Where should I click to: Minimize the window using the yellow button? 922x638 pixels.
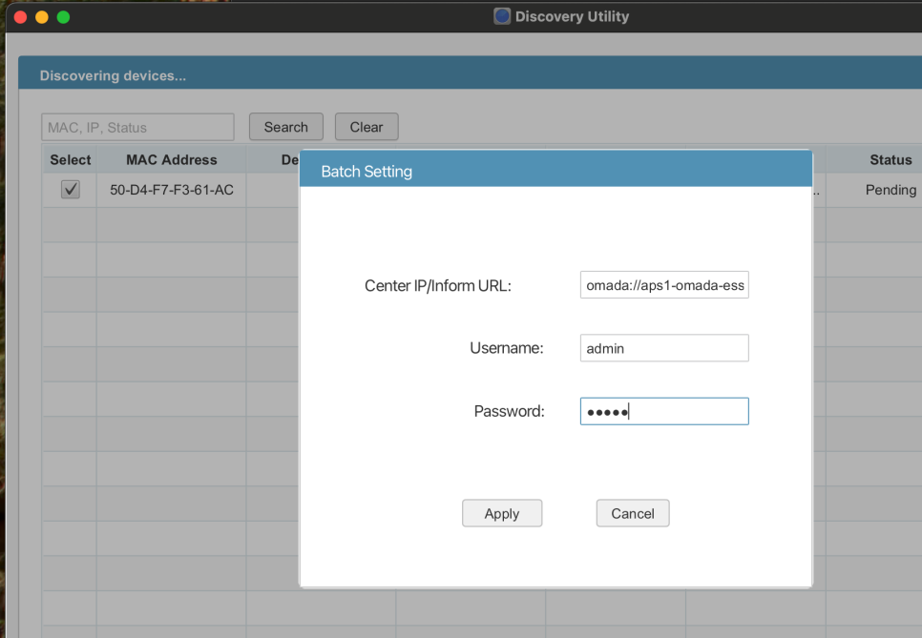click(42, 17)
